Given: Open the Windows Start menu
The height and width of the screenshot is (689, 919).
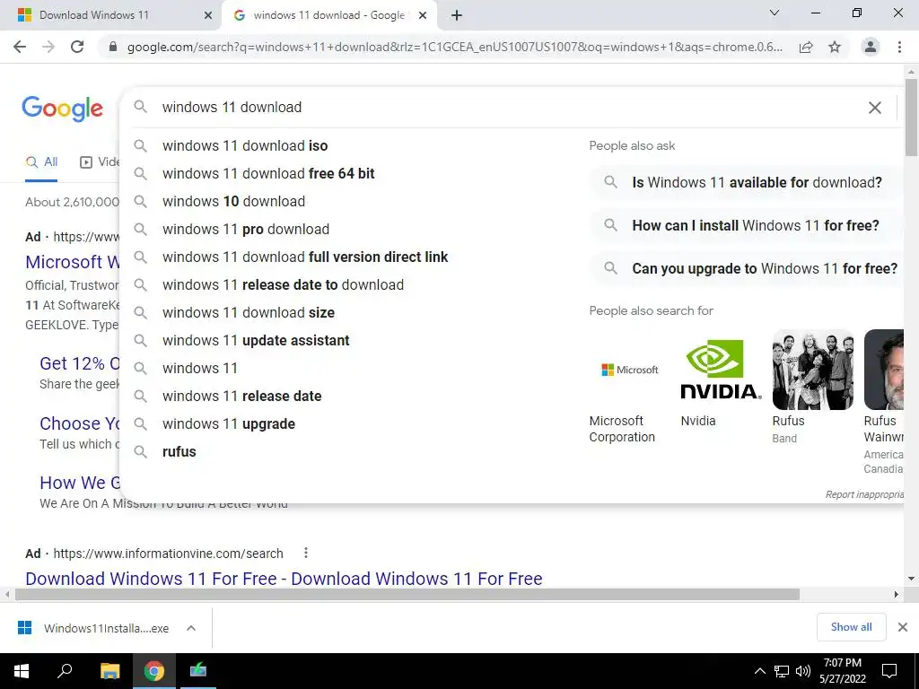Looking at the screenshot, I should click(22, 671).
